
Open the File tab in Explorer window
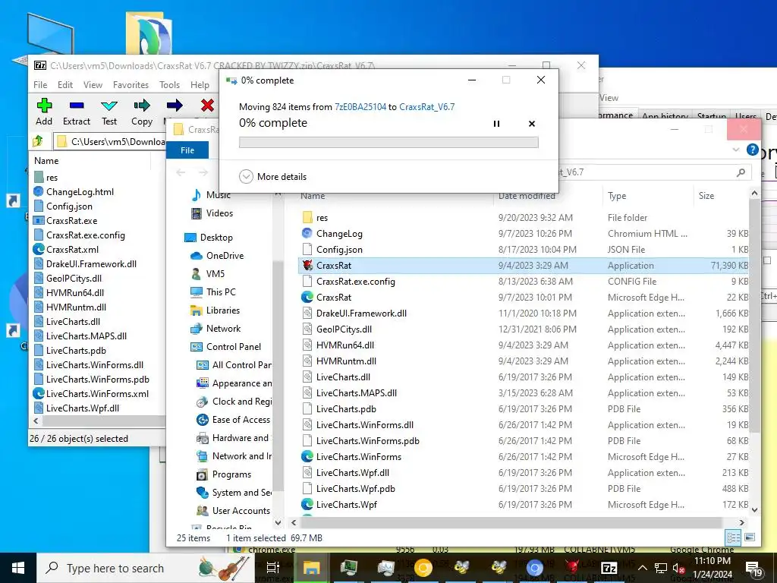click(187, 150)
